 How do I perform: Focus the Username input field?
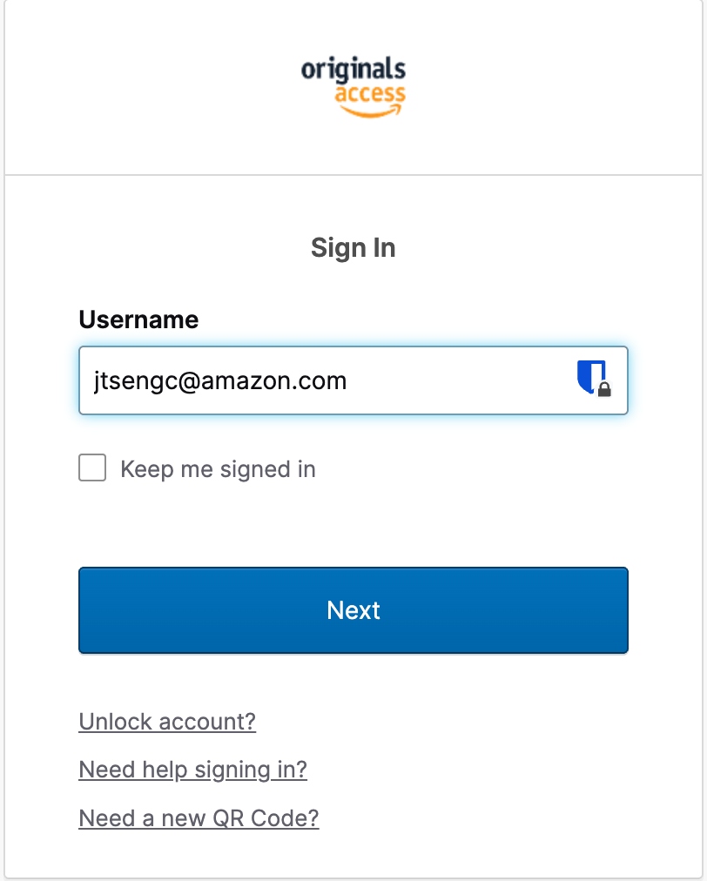pyautogui.click(x=353, y=380)
